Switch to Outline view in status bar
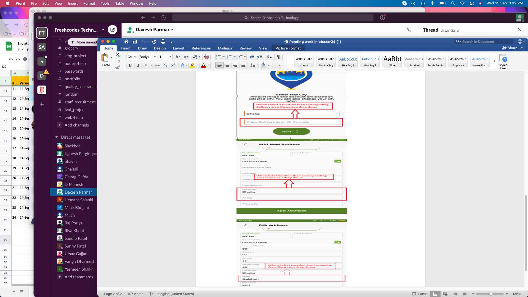Viewport: 528px width, 297px height. pyautogui.click(x=455, y=294)
